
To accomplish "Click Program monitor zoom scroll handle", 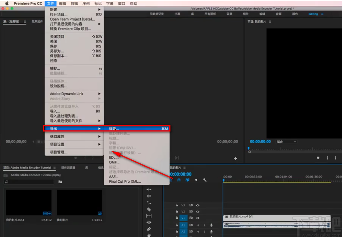I will pyautogui.click(x=250, y=152).
